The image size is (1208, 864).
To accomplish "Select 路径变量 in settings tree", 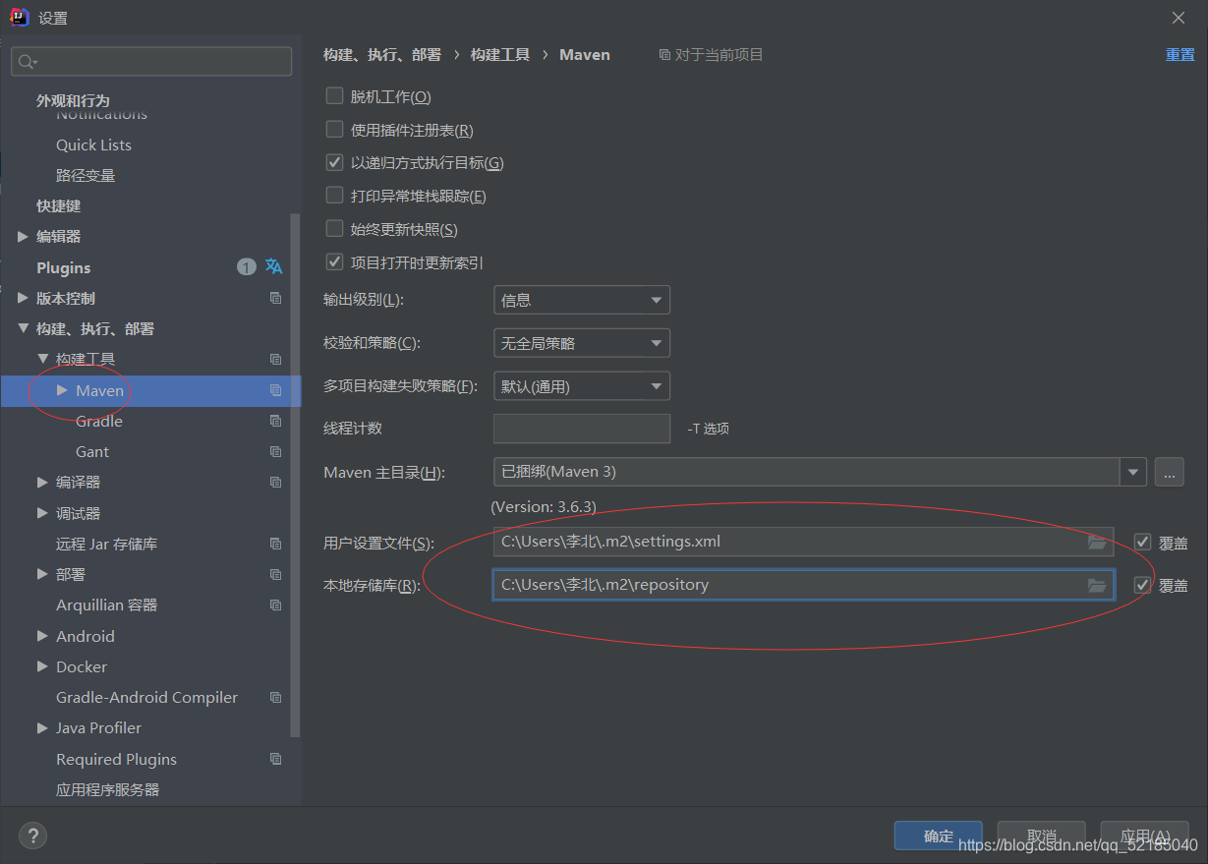I will point(86,175).
